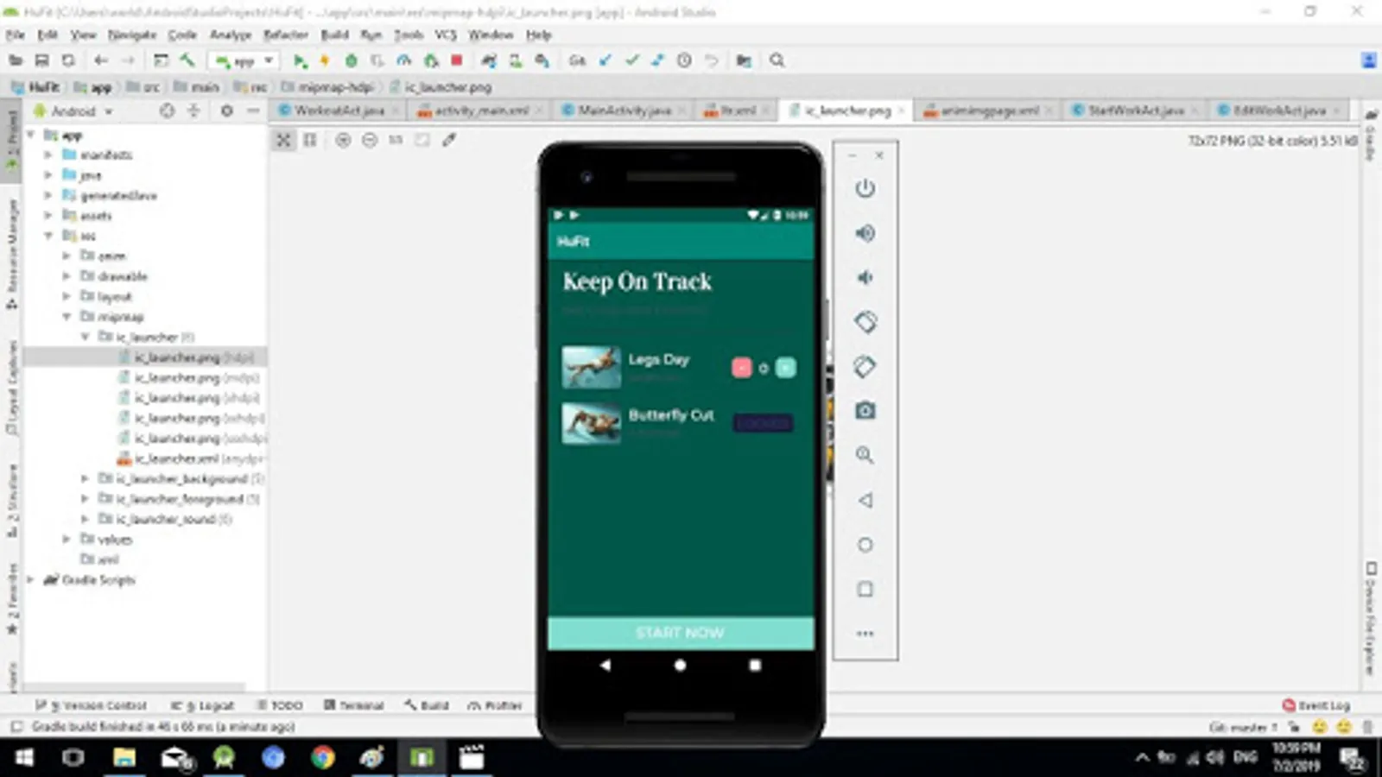Viewport: 1382px width, 777px height.
Task: Click the Debug app bug icon
Action: pyautogui.click(x=351, y=60)
